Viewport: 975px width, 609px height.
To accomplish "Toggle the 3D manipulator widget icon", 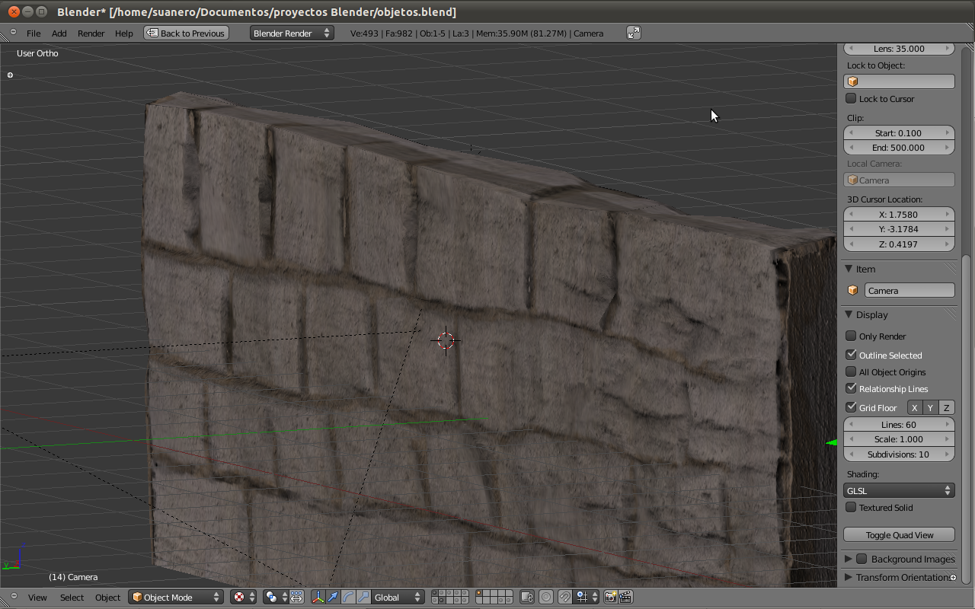I will click(x=318, y=597).
